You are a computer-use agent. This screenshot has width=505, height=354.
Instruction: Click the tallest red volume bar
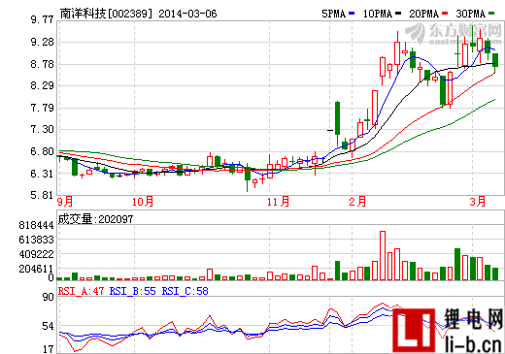click(x=383, y=255)
